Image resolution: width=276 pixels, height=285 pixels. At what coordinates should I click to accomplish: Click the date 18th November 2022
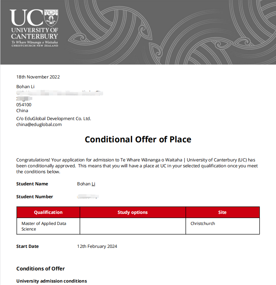[38, 77]
